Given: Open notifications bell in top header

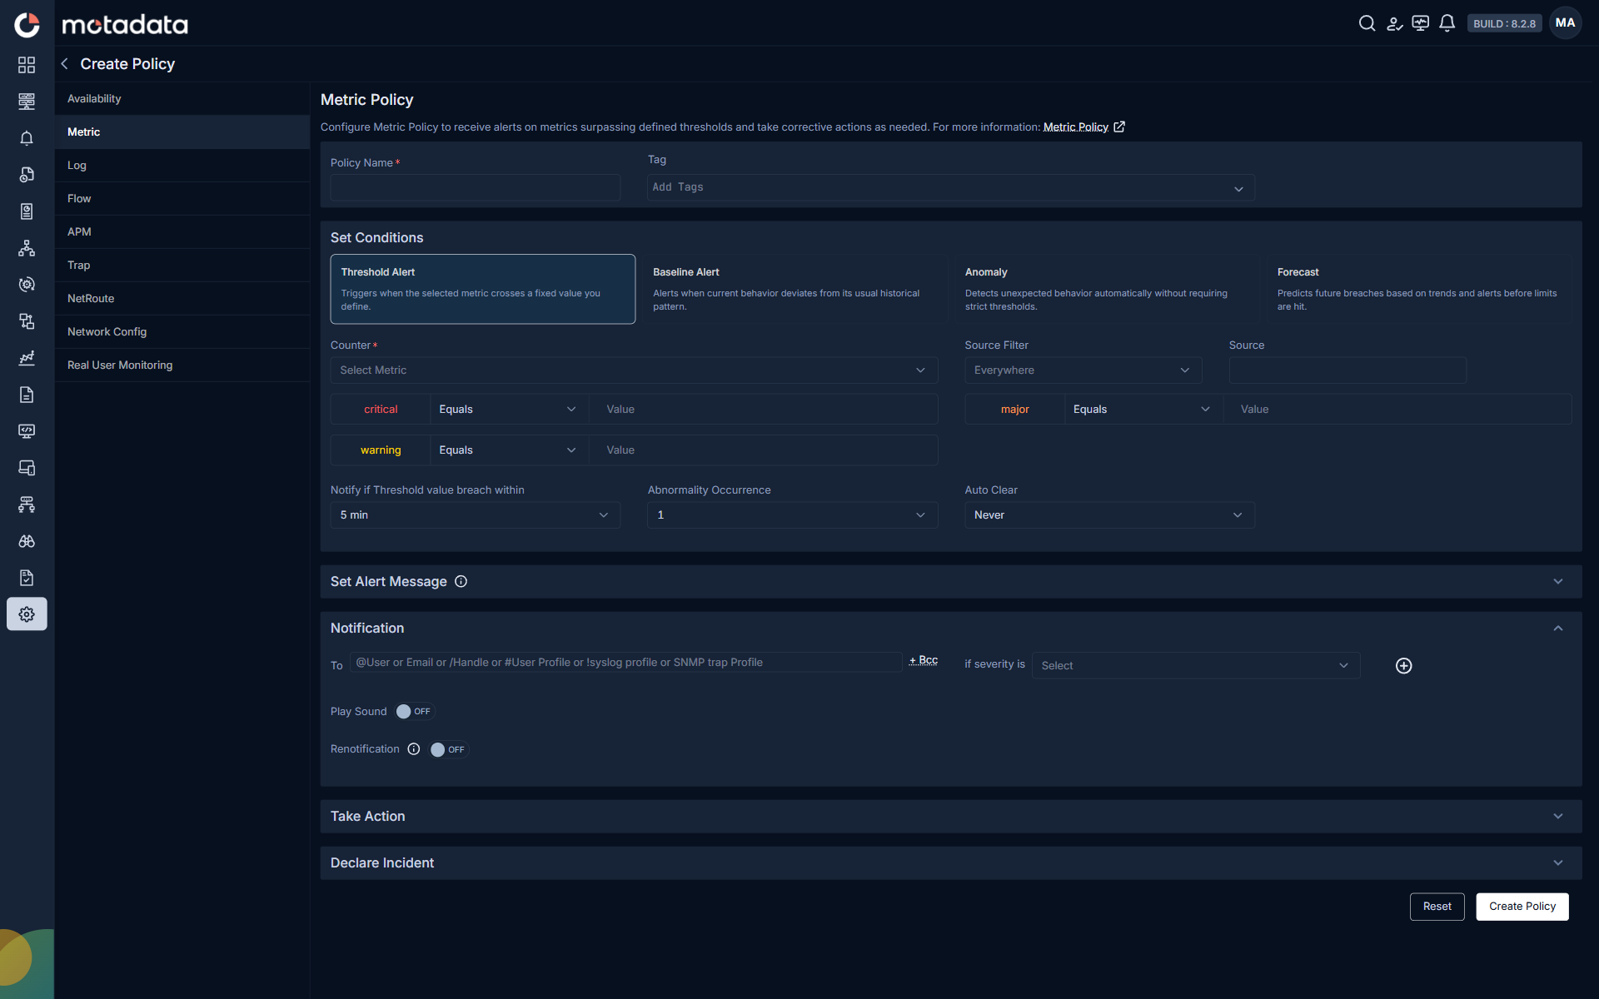Looking at the screenshot, I should [1447, 23].
